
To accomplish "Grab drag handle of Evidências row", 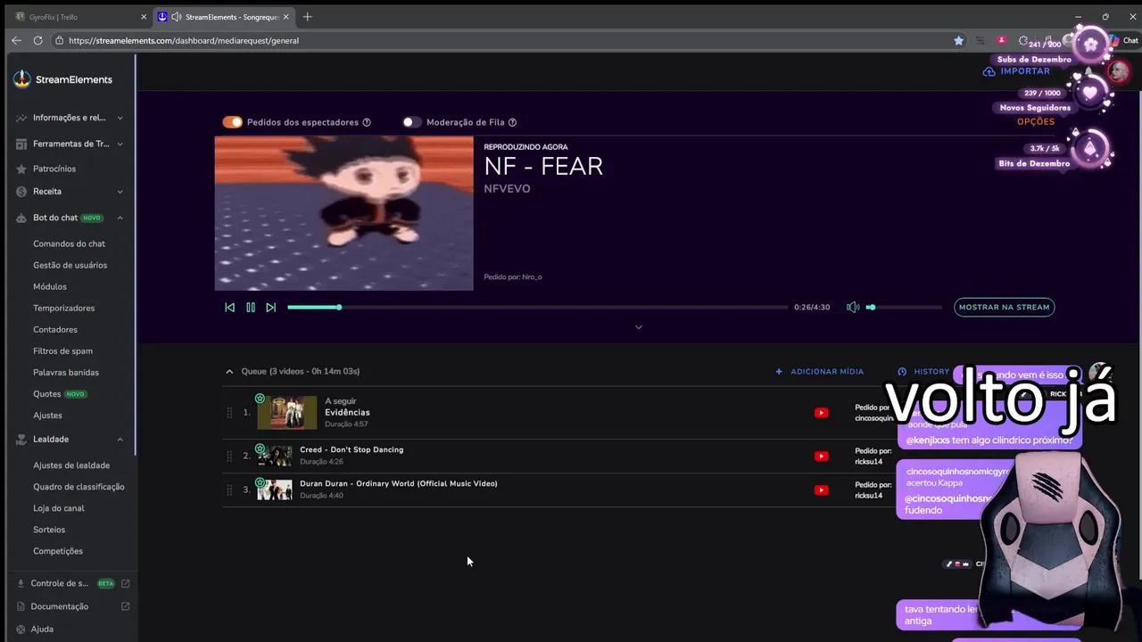I will click(229, 413).
